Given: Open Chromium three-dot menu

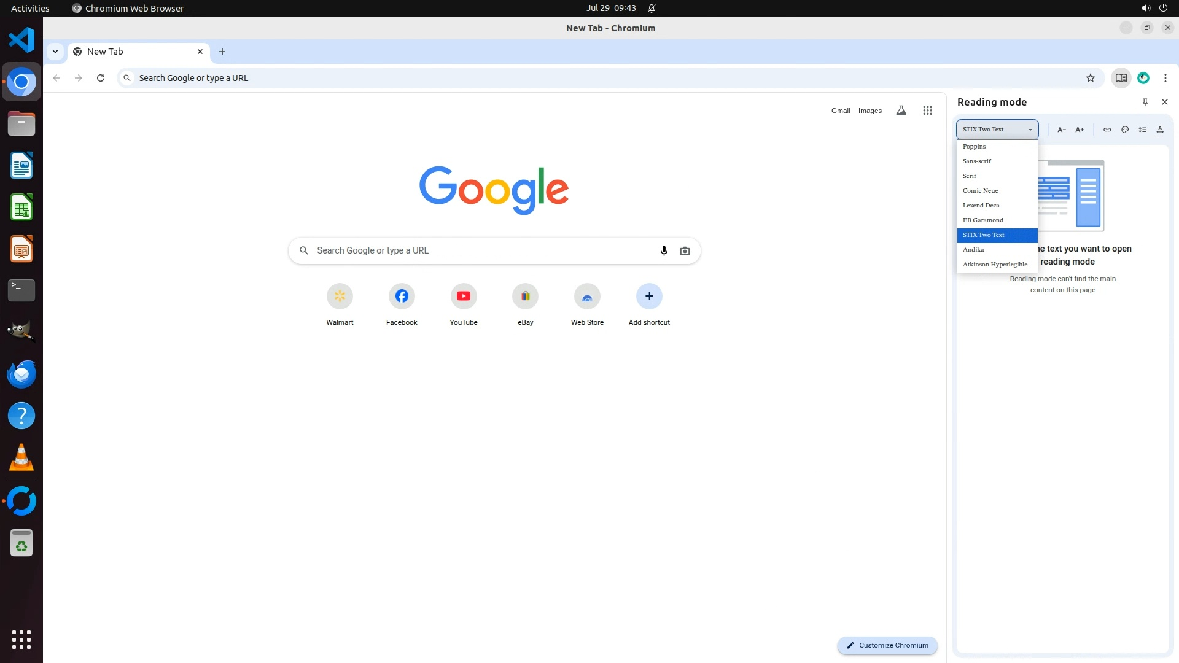Looking at the screenshot, I should click(x=1165, y=78).
